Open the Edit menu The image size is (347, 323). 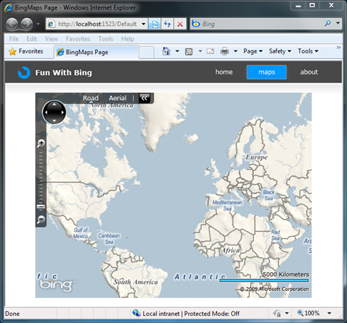pyautogui.click(x=31, y=39)
